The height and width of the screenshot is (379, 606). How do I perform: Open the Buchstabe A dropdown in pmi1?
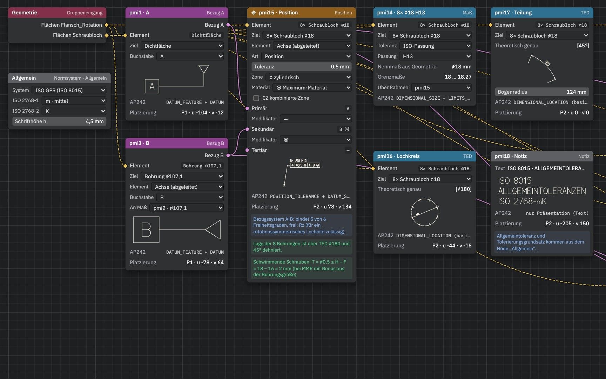point(190,56)
